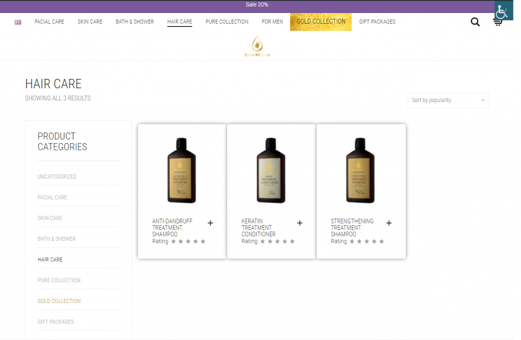Click the Anti-Dandruff Treatment Shampoo title
Screen dimensions: 521x340
pos(172,227)
